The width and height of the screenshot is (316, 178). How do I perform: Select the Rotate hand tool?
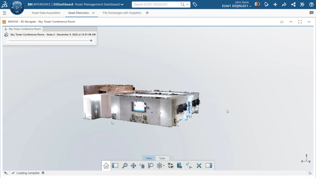(142, 166)
